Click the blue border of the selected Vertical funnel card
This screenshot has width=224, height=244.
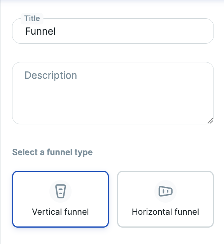60,172
